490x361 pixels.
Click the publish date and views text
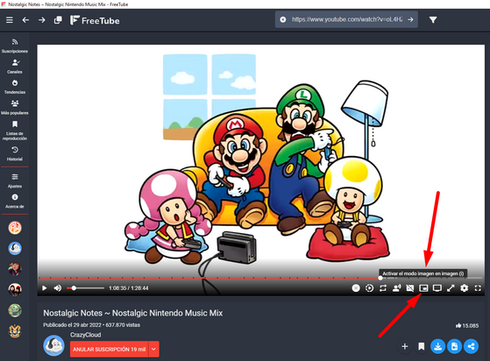[x=91, y=325]
